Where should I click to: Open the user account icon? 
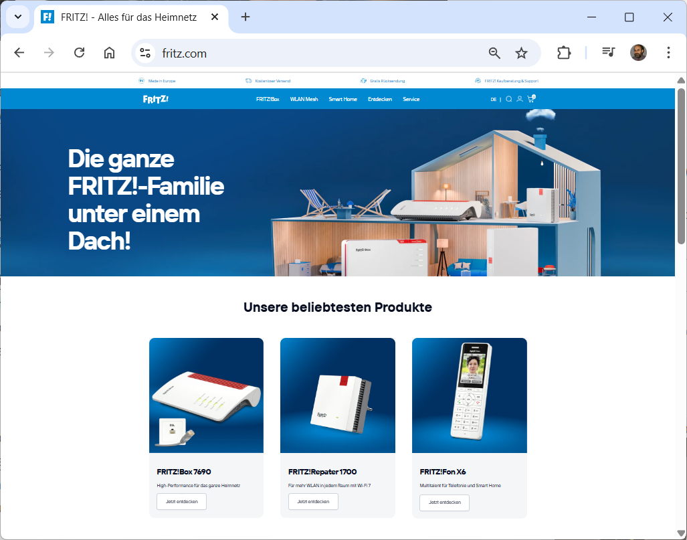click(520, 99)
